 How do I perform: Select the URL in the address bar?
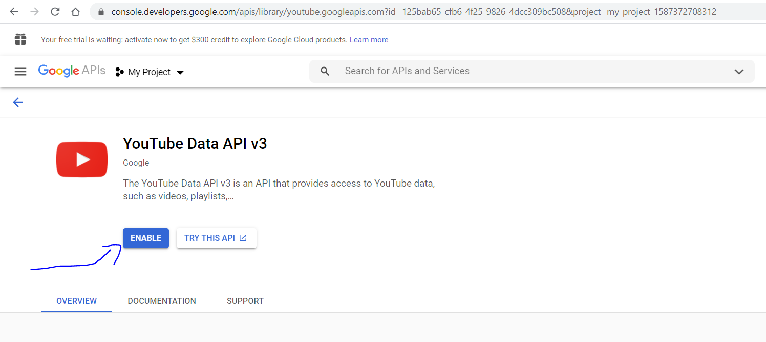pyautogui.click(x=414, y=11)
